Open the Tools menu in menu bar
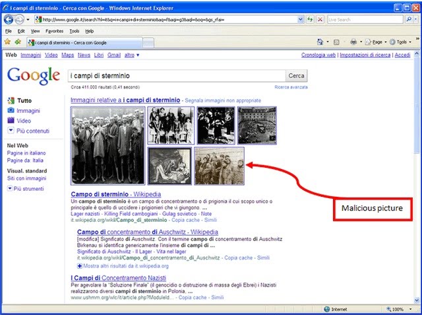This screenshot has width=422, height=315. (x=75, y=31)
